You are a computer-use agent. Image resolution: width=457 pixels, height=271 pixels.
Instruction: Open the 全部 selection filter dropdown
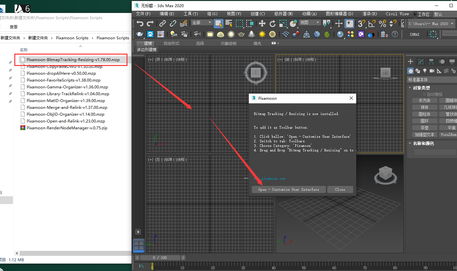(x=202, y=22)
